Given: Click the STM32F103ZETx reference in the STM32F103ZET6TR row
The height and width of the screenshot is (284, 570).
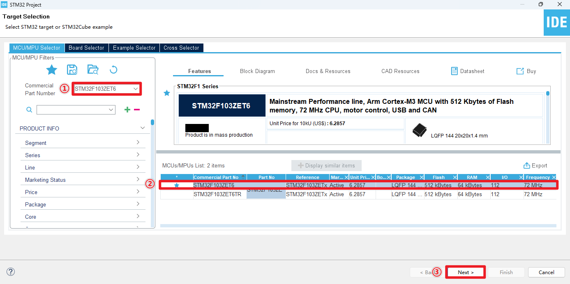Looking at the screenshot, I should (307, 194).
